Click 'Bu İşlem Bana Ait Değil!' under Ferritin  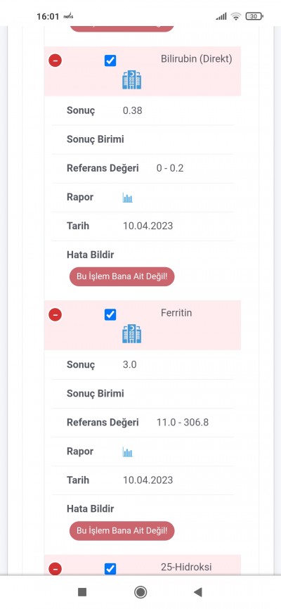coord(122,530)
